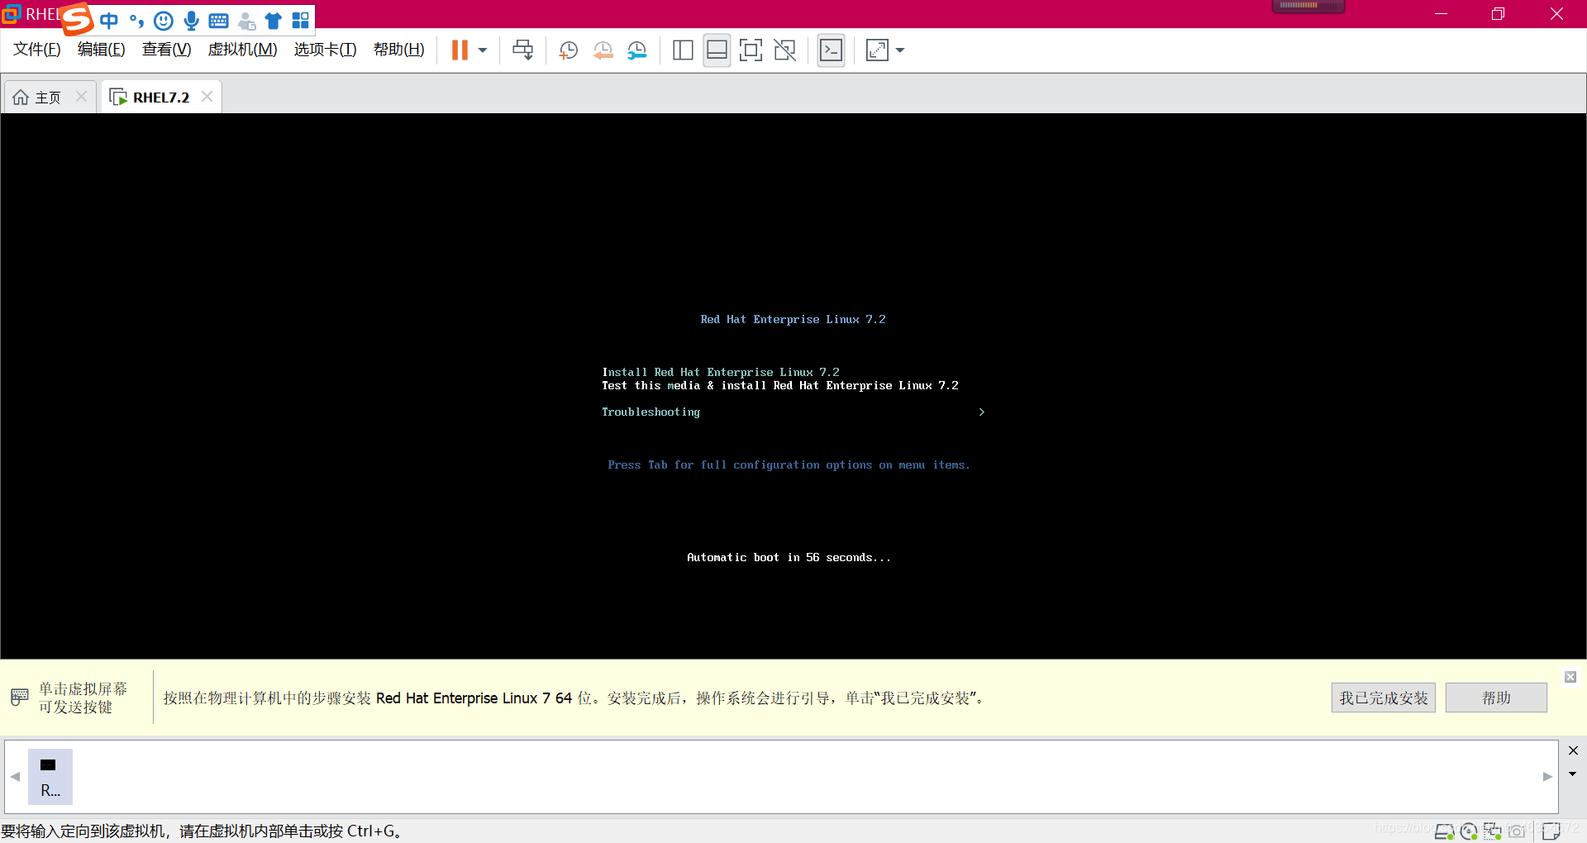Click the keyboard hint icon beside 单击虚拟屏幕

[x=20, y=698]
